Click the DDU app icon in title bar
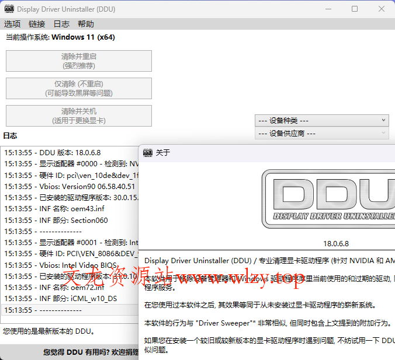The height and width of the screenshot is (360, 395). pos(9,9)
